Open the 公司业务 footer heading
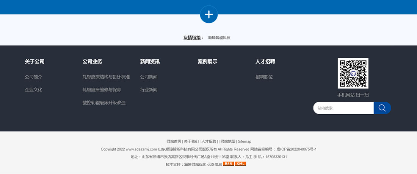 click(x=92, y=61)
